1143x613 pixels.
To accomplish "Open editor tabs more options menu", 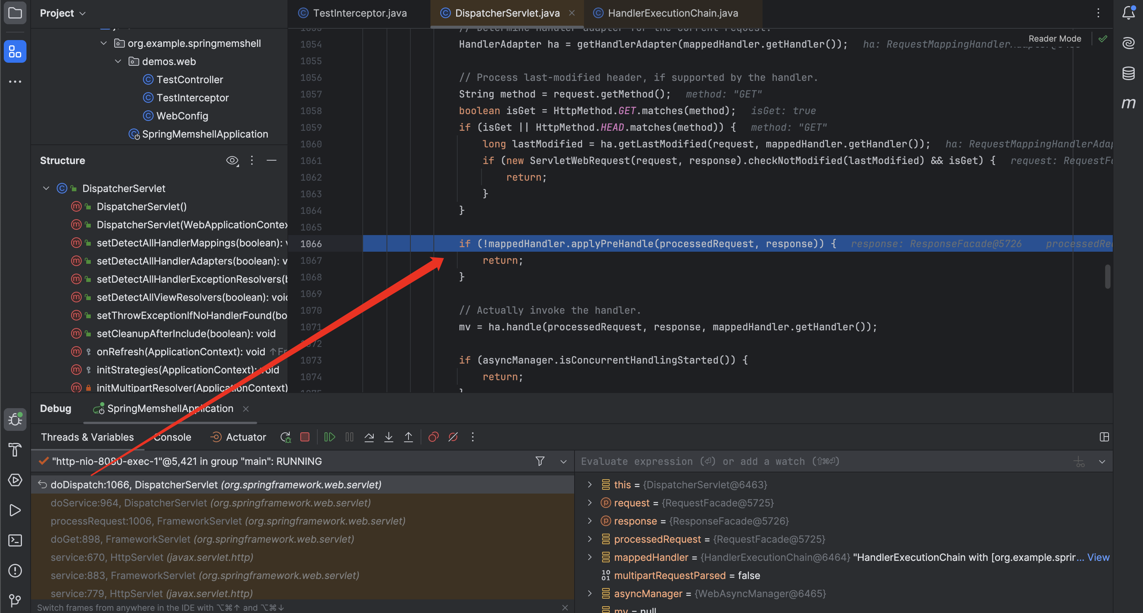I will 1098,13.
